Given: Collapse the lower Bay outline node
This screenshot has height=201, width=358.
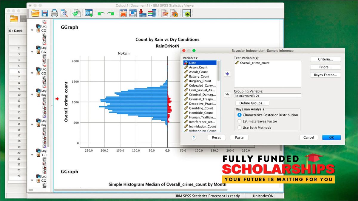Looking at the screenshot, I should 32,125.
